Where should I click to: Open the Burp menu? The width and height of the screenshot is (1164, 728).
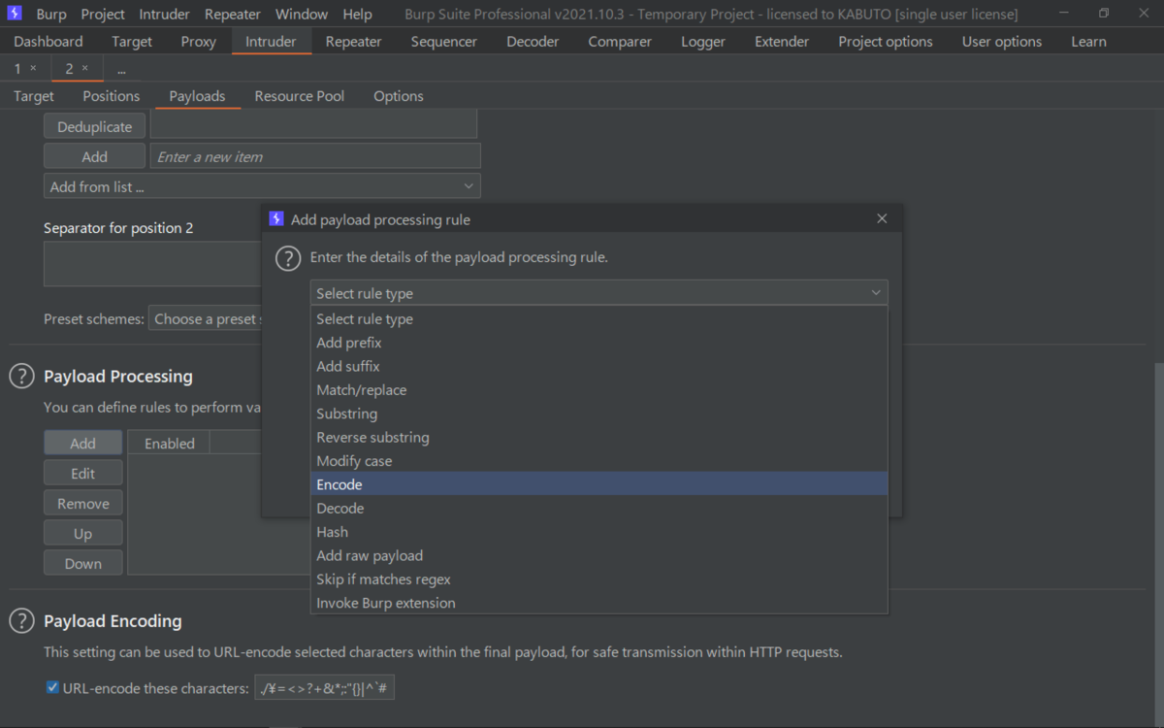(51, 14)
